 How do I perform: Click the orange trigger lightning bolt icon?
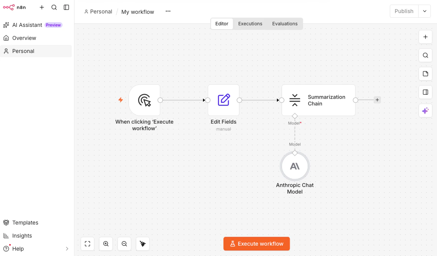pyautogui.click(x=121, y=100)
